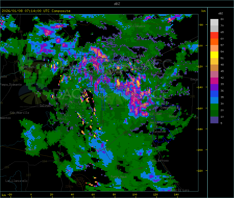Screen dimensions: 234x198
Task: Click the Agua_Toro map label
Action: [x=28, y=67]
